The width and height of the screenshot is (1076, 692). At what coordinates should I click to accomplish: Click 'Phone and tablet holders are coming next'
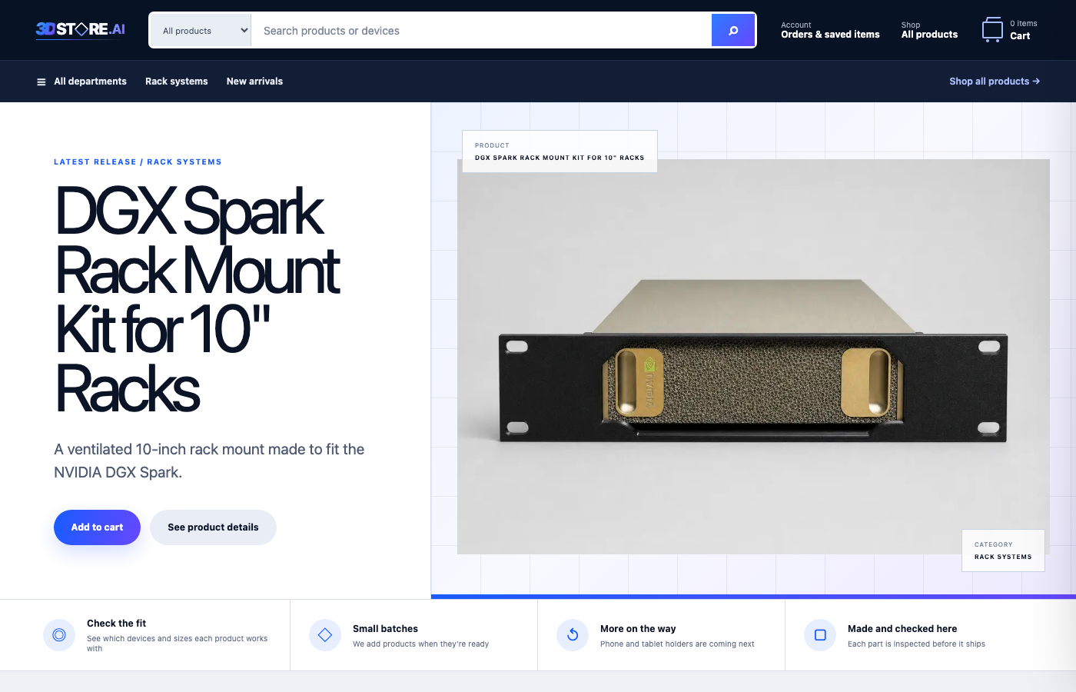tap(677, 644)
